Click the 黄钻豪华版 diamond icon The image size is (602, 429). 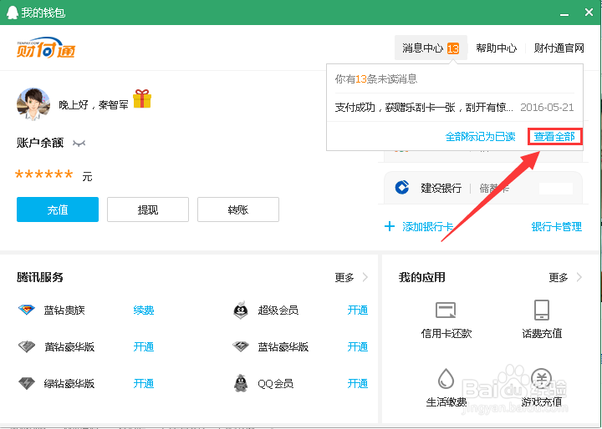27,346
